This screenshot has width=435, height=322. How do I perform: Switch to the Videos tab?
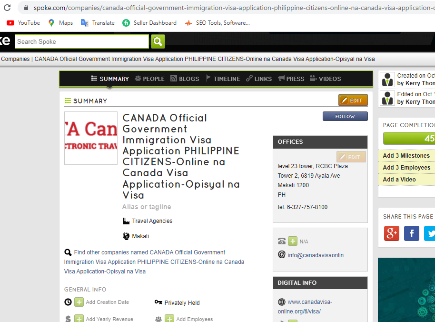coord(326,79)
